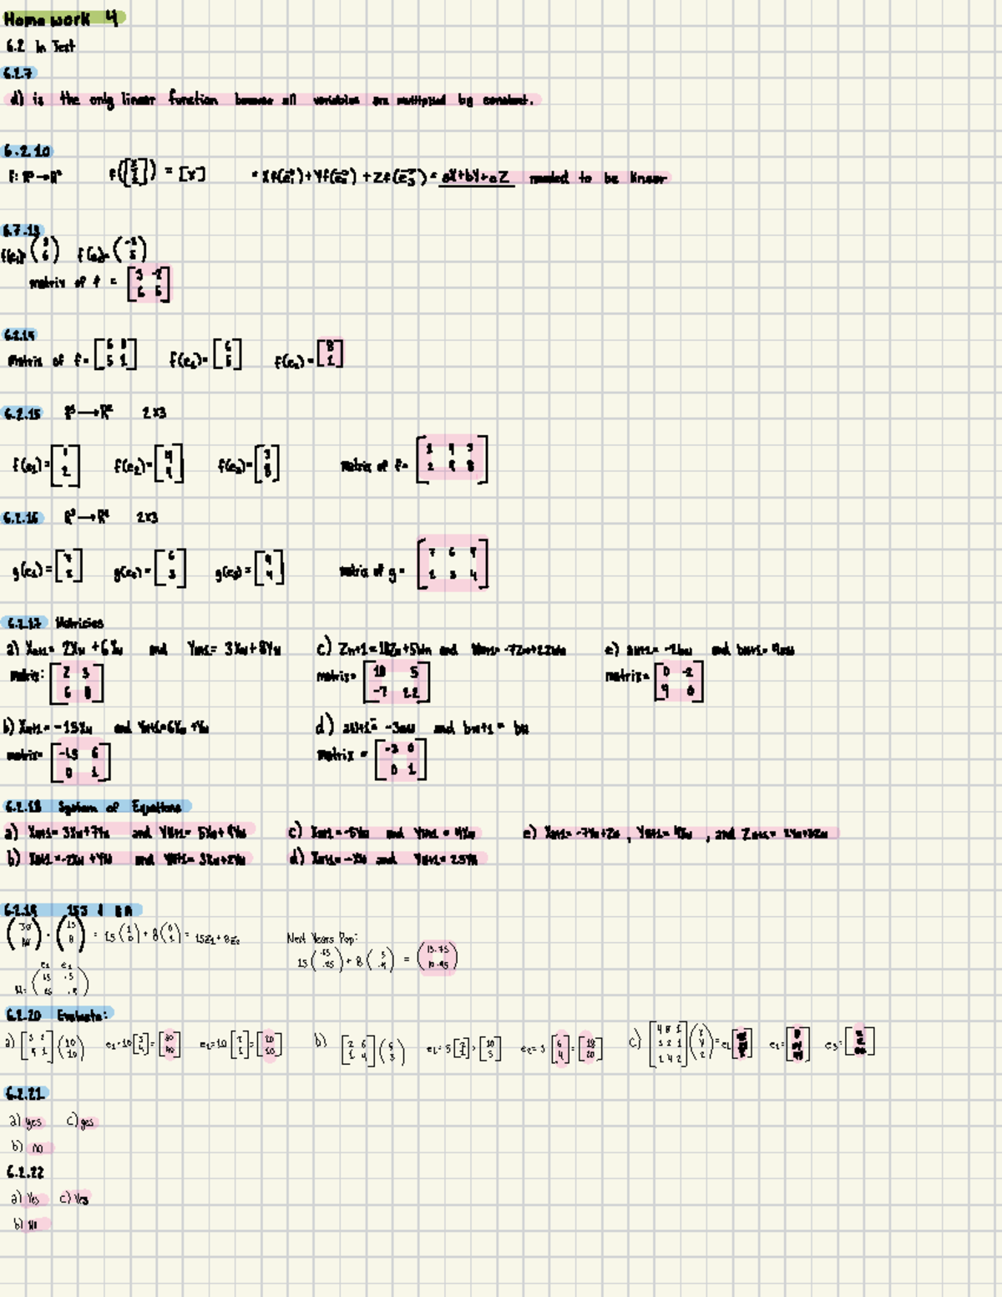Select the pink "matrix of f" result in 6.2.15
Screen dimensions: 1002x1297
pos(452,459)
